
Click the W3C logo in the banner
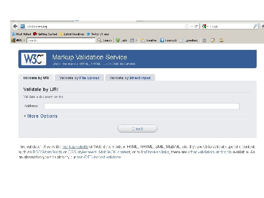pyautogui.click(x=34, y=59)
